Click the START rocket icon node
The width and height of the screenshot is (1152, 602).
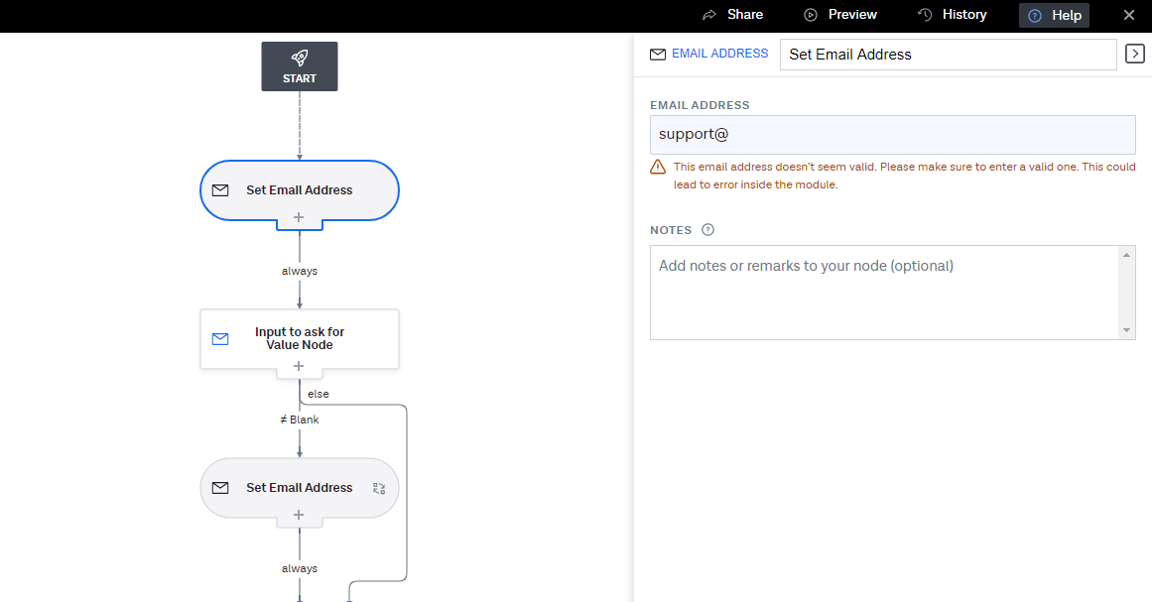tap(300, 66)
